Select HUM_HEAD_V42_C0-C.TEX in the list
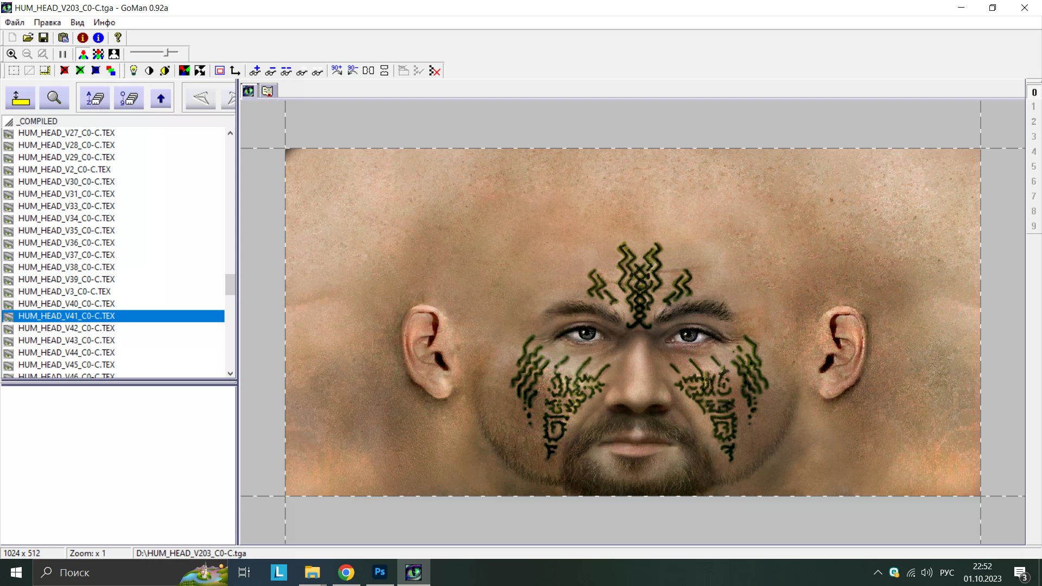The image size is (1042, 586). pyautogui.click(x=66, y=328)
